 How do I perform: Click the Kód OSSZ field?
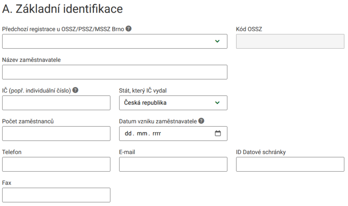[290, 41]
